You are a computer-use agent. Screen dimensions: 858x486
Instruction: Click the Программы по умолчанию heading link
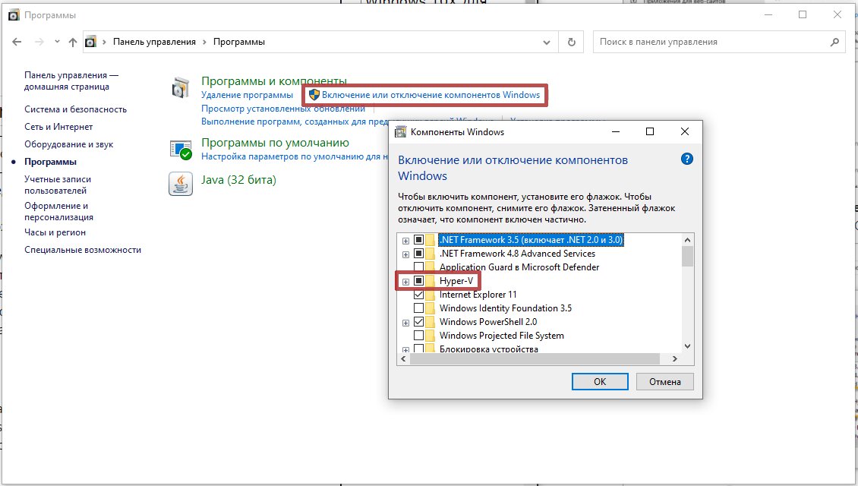point(275,143)
